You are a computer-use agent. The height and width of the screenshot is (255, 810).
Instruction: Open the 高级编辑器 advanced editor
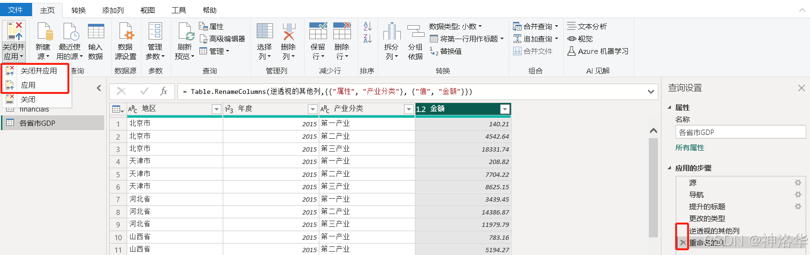222,39
